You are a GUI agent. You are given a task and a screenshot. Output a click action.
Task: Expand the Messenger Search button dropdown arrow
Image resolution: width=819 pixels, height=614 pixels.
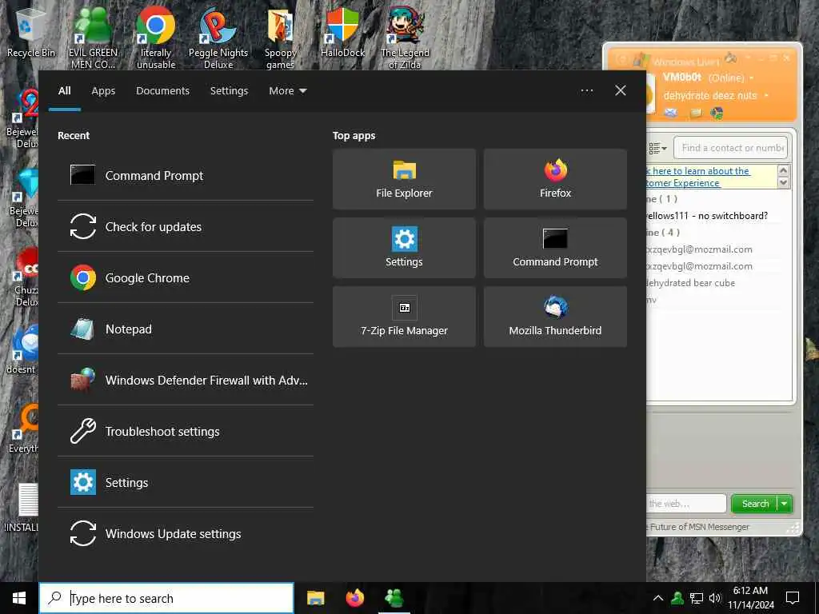(785, 504)
